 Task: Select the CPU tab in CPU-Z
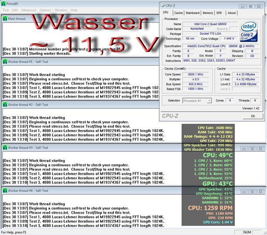click(166, 13)
